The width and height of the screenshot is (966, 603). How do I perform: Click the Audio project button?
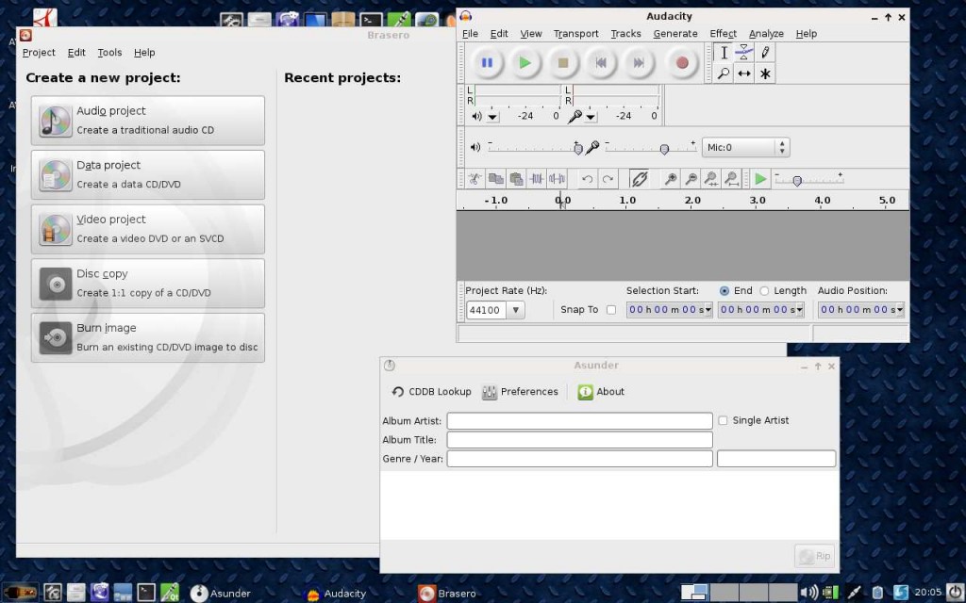(x=148, y=121)
